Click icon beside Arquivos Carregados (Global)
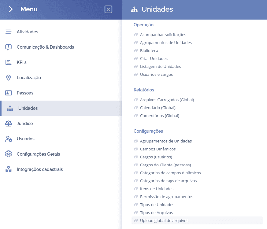Image resolution: width=267 pixels, height=229 pixels. pos(136,100)
